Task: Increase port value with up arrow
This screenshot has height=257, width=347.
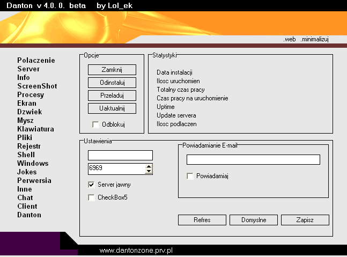Action: tap(149, 166)
